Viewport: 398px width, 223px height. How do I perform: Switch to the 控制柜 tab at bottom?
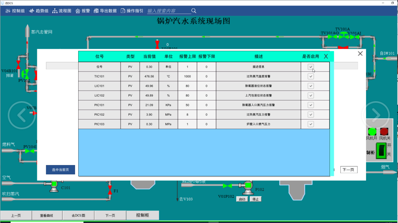click(x=142, y=215)
